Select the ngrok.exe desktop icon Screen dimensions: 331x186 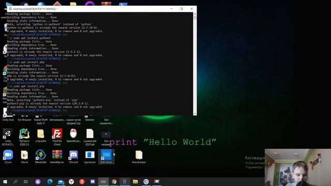pyautogui.click(x=89, y=157)
